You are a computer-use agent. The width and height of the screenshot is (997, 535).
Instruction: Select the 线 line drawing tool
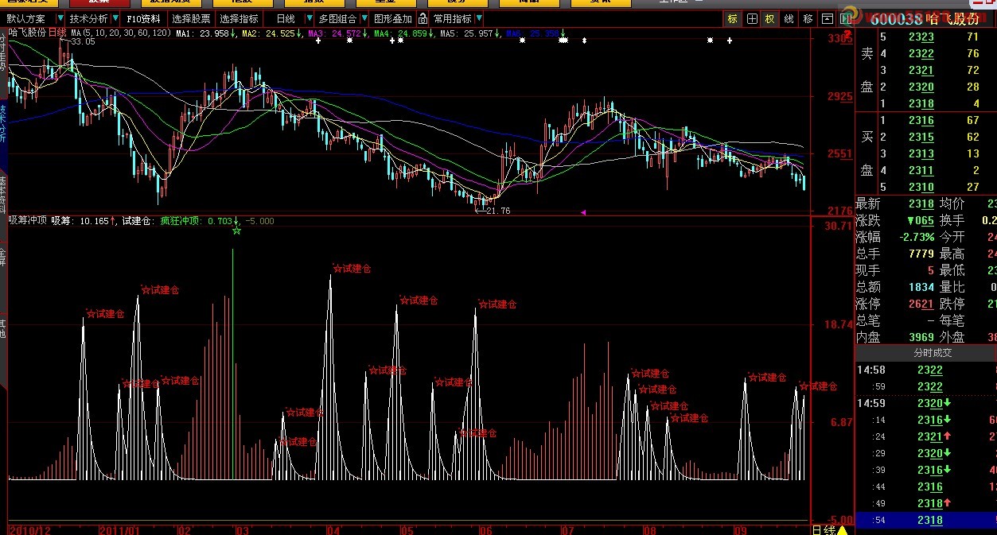(789, 18)
